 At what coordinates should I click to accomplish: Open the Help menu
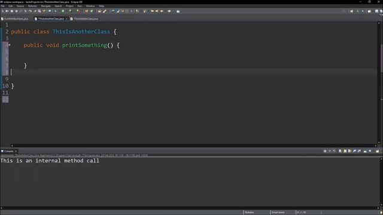[x=101, y=6]
